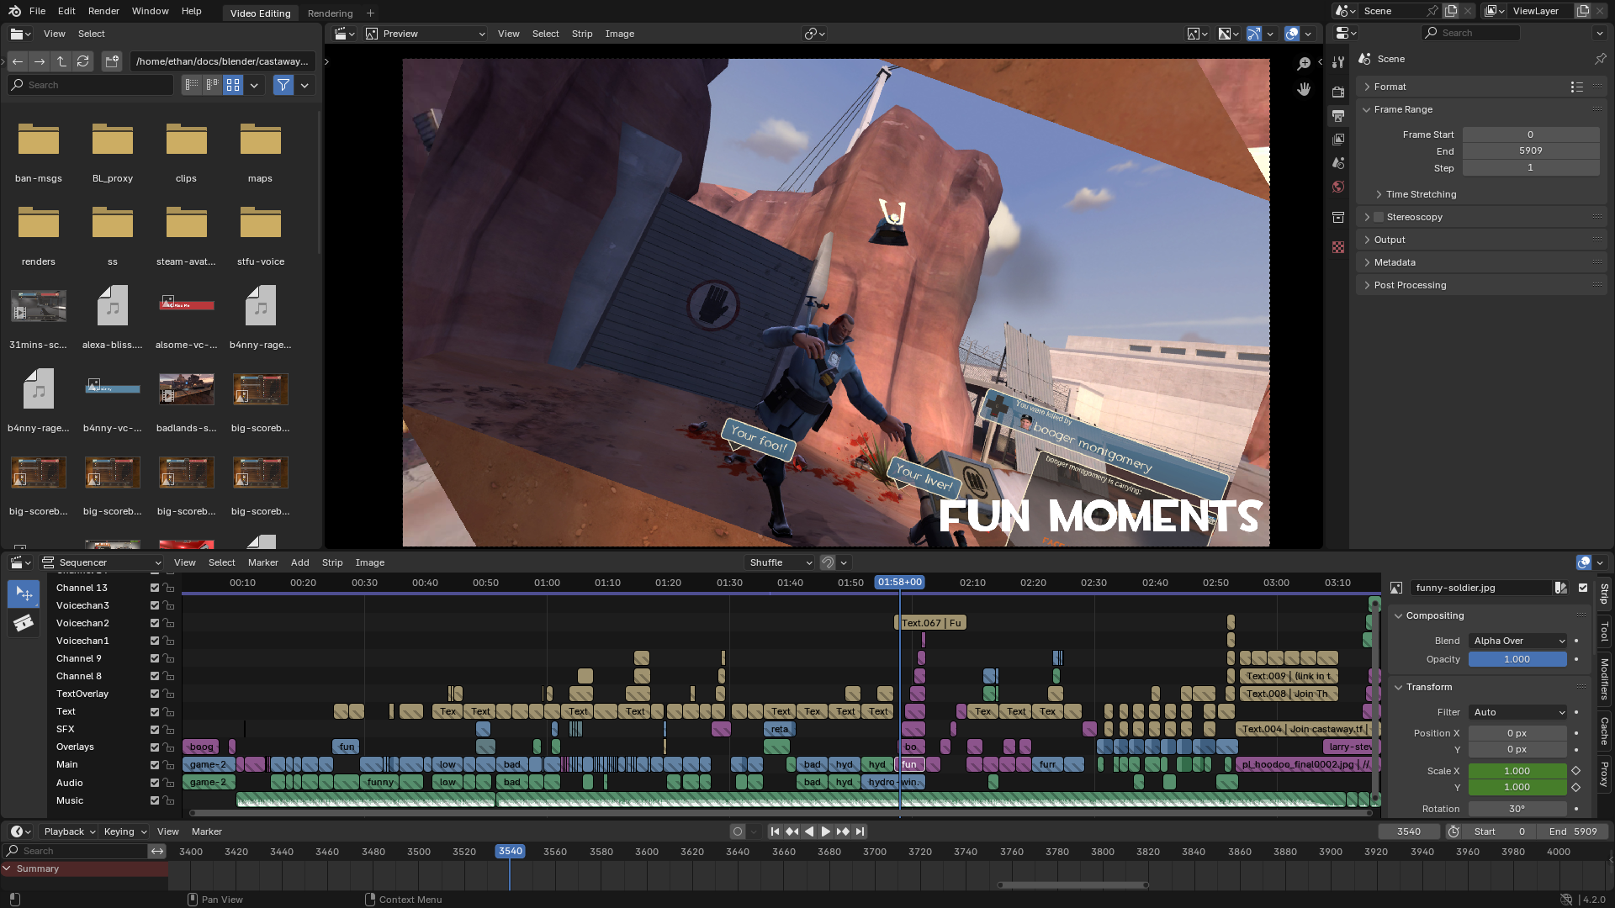The width and height of the screenshot is (1615, 908).
Task: Switch to the Output properties tab
Action: (1338, 115)
